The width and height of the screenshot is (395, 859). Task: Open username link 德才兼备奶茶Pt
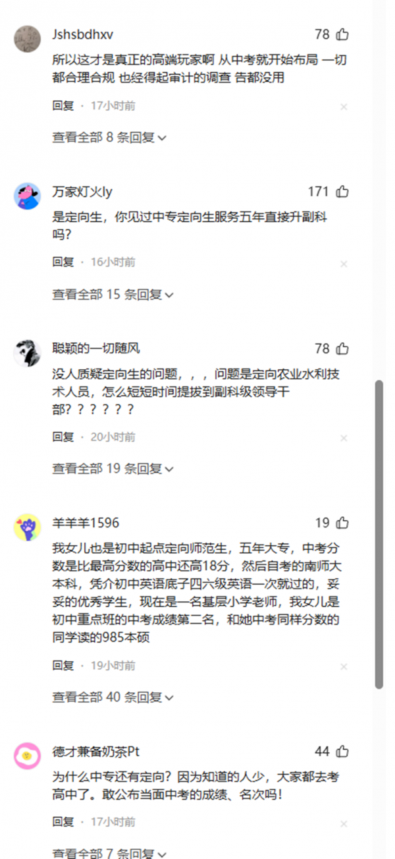pos(96,752)
